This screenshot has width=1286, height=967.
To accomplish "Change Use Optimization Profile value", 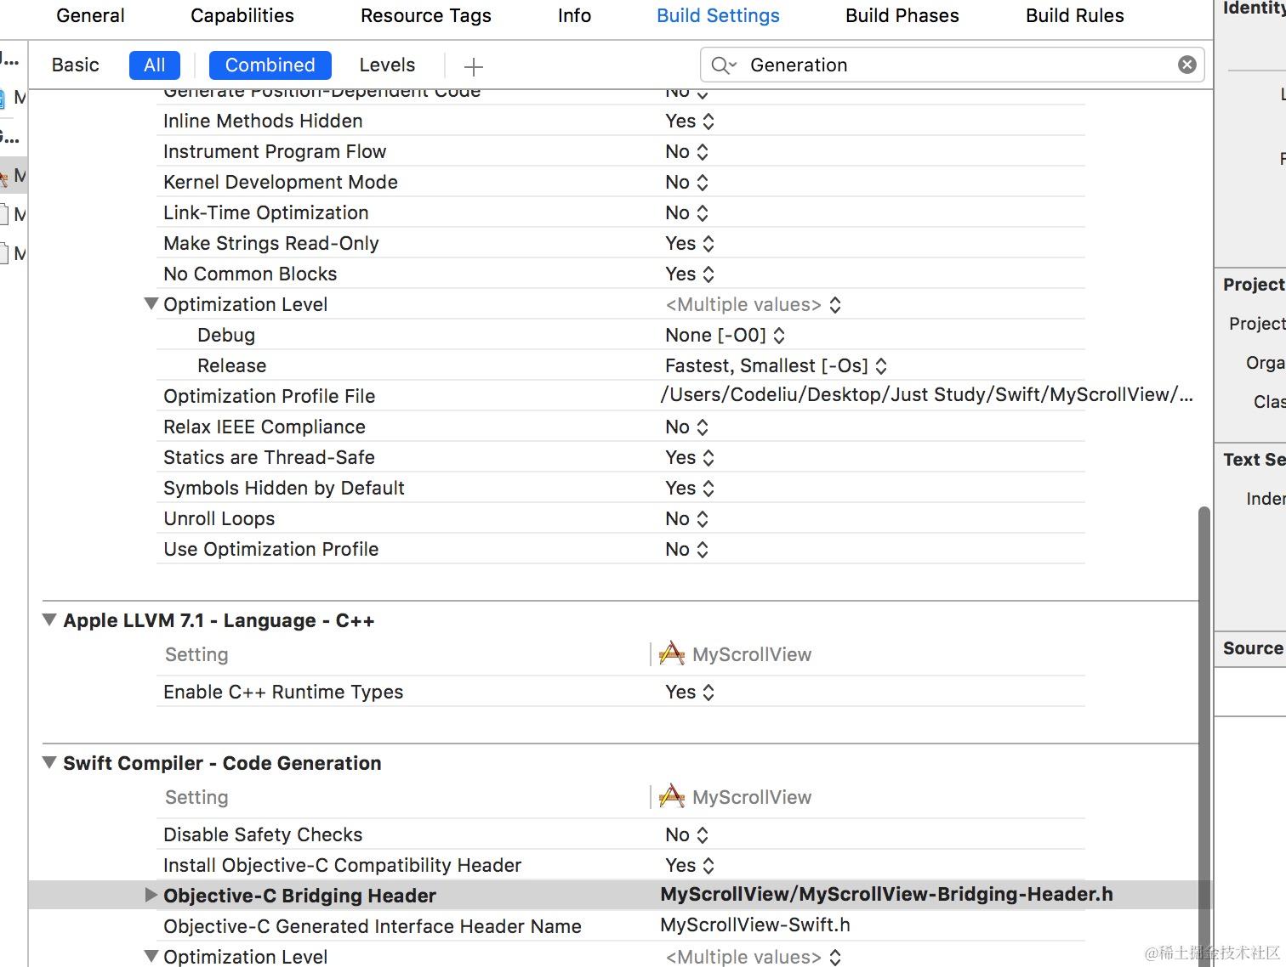I will pos(686,550).
